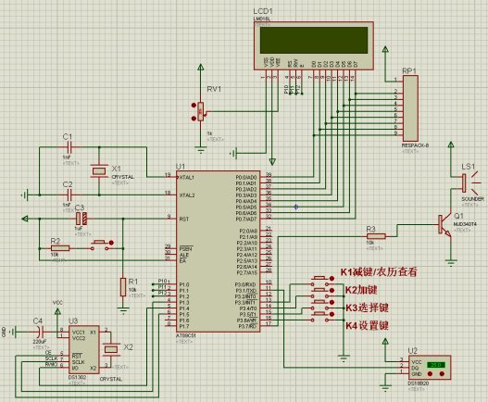Select capacitor C4 near DS1302
This screenshot has height=402, width=488.
coord(40,333)
